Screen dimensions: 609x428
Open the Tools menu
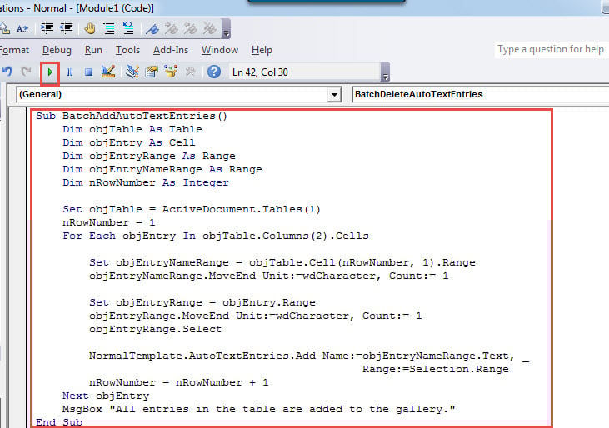point(127,50)
